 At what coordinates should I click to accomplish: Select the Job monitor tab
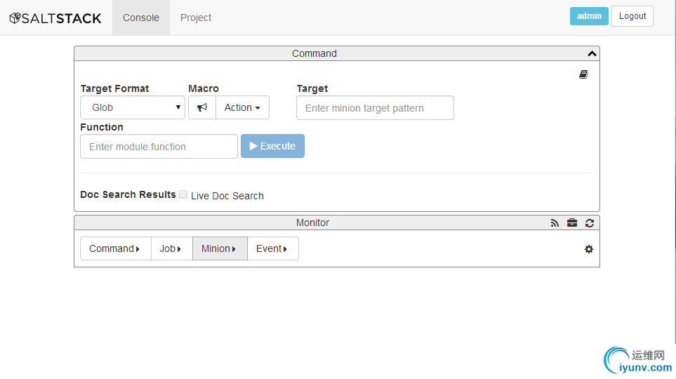point(171,248)
